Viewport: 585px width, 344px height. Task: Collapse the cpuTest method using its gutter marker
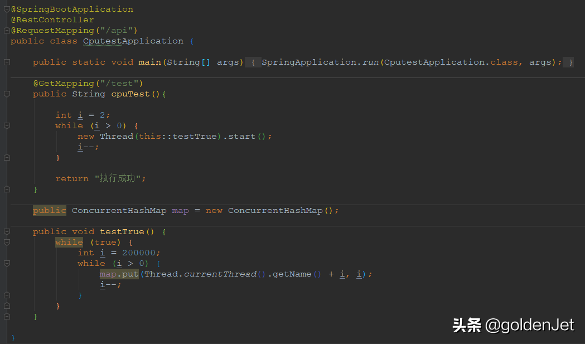click(7, 94)
